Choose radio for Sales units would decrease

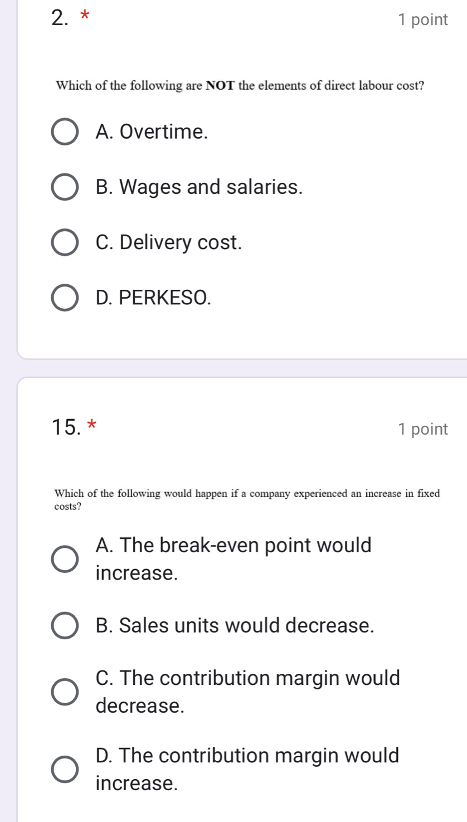tap(65, 626)
